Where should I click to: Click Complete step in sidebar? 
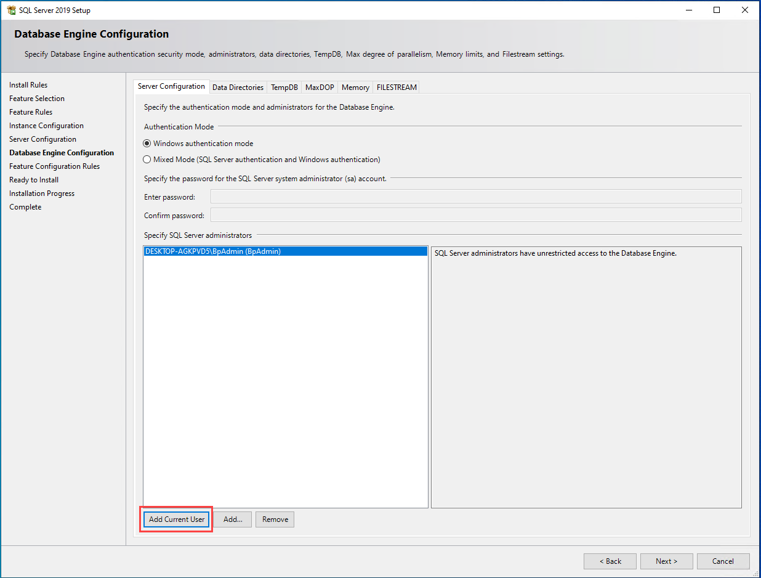[25, 207]
